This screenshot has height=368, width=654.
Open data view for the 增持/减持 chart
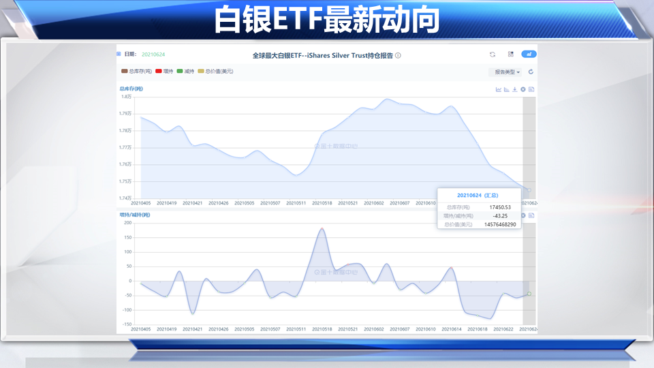[531, 215]
